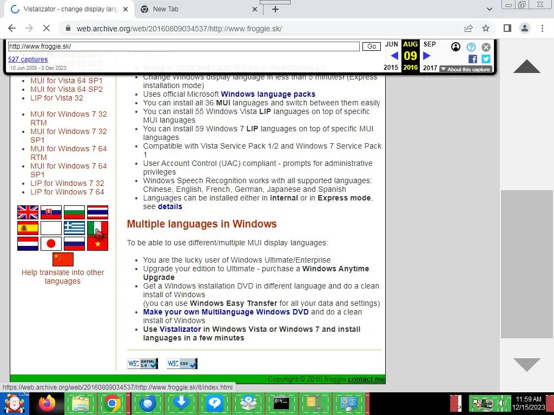554x415 pixels.
Task: Click the Wayback Go button
Action: pyautogui.click(x=372, y=46)
